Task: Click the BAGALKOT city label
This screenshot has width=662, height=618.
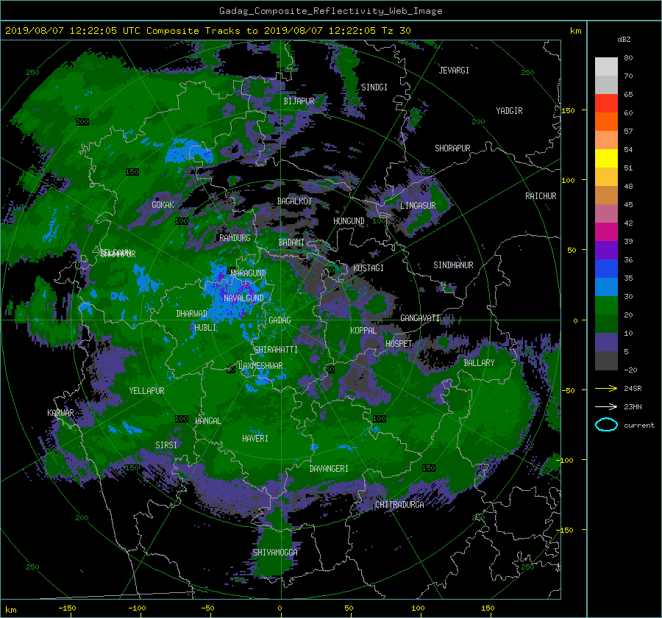Action: tap(294, 201)
